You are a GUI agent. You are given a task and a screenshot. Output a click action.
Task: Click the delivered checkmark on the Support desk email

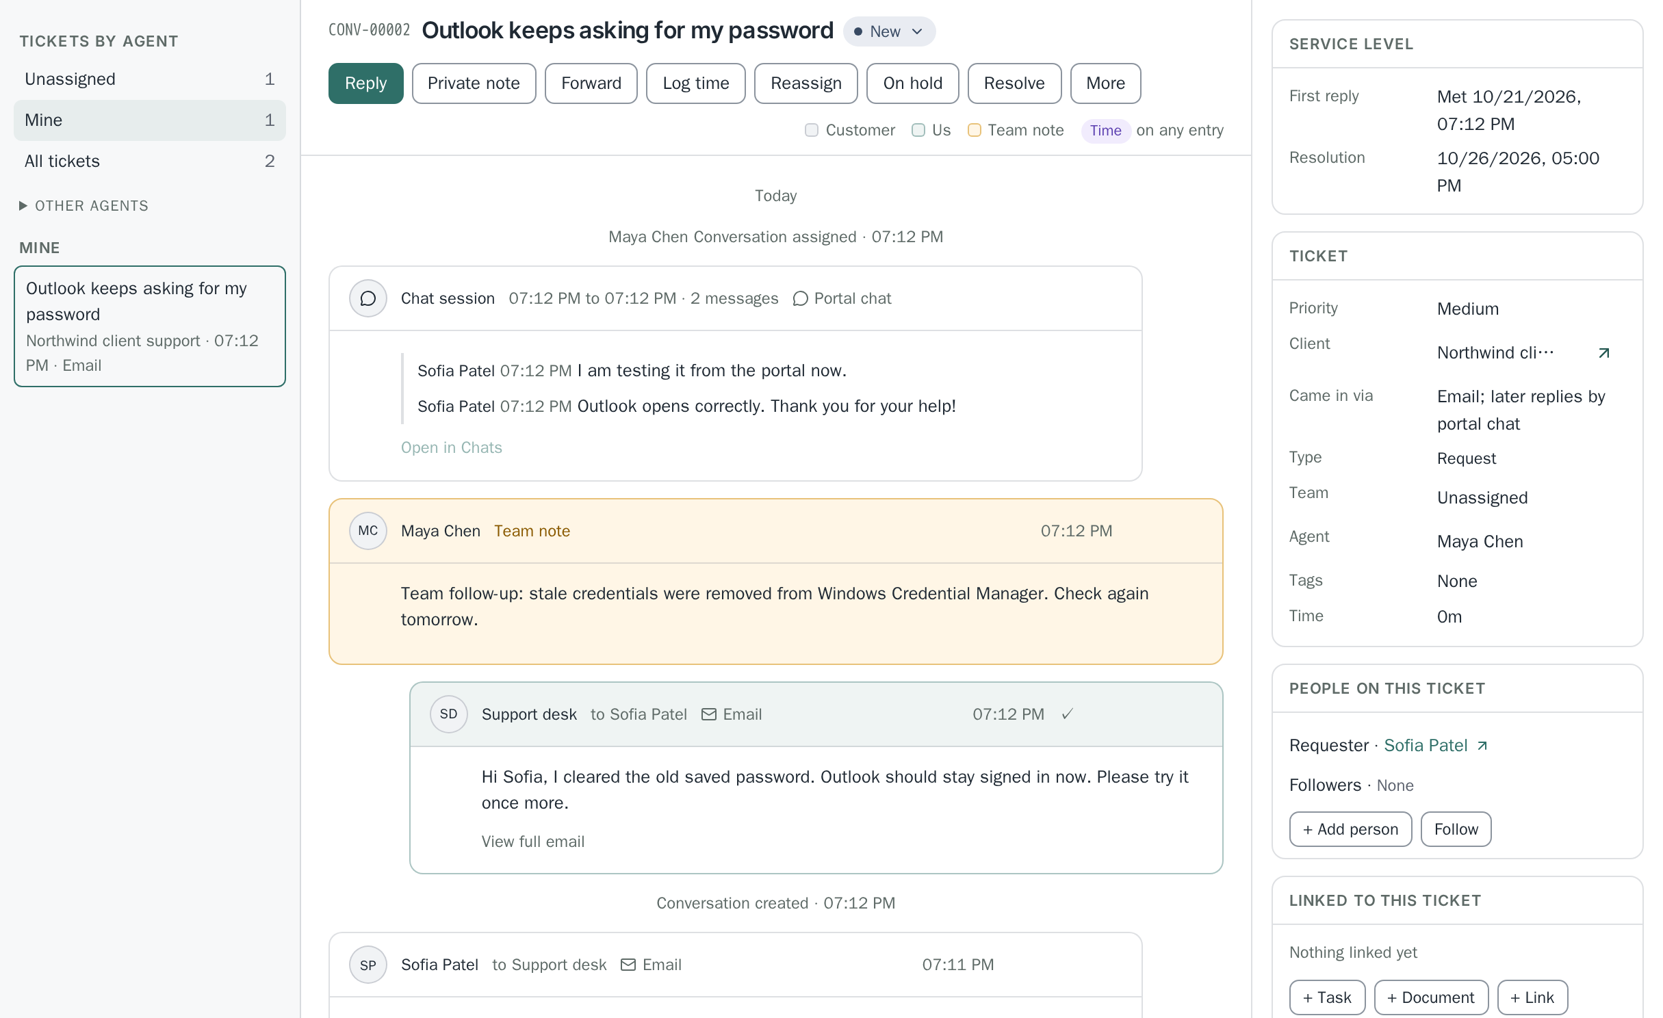(1067, 714)
